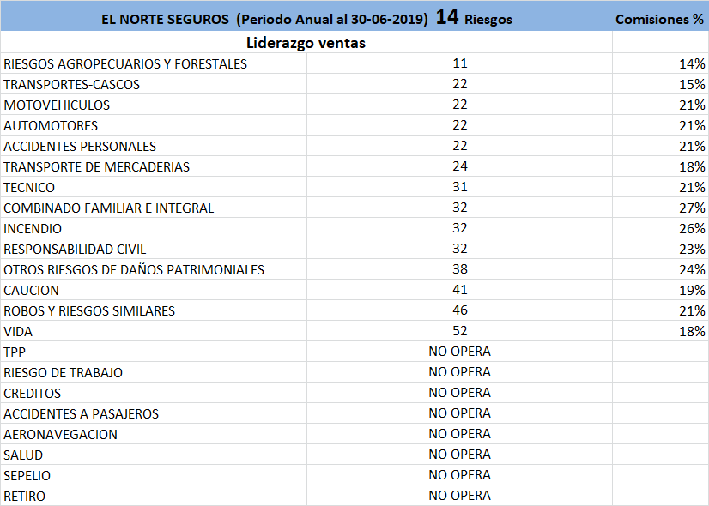Click 21% commission in TECNICO row
The image size is (709, 506).
coord(692,188)
